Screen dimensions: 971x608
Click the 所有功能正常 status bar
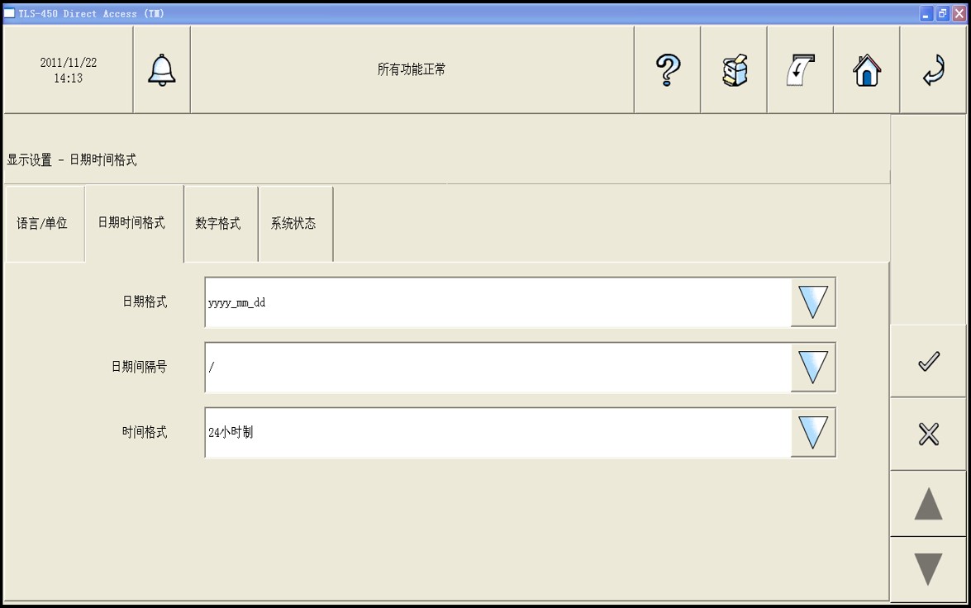click(412, 70)
